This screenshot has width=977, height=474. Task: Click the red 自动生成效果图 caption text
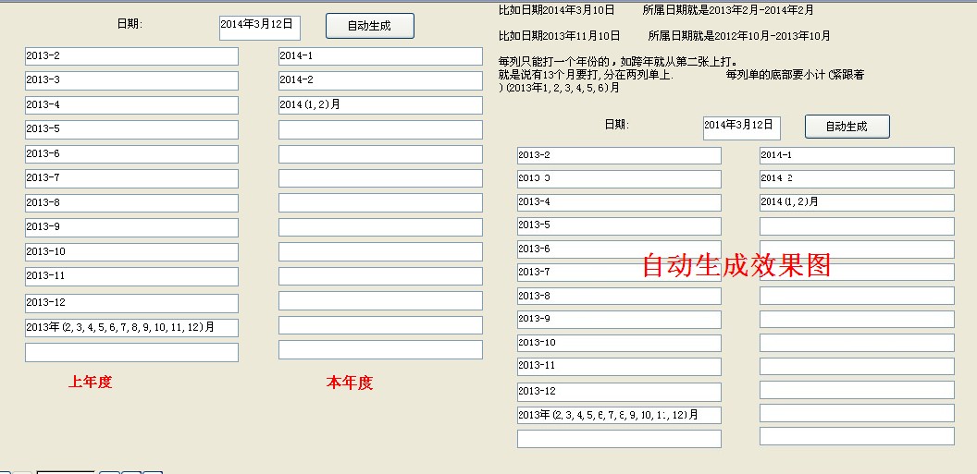click(x=736, y=266)
